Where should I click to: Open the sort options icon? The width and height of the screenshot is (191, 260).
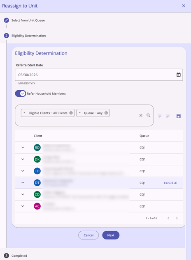(168, 116)
